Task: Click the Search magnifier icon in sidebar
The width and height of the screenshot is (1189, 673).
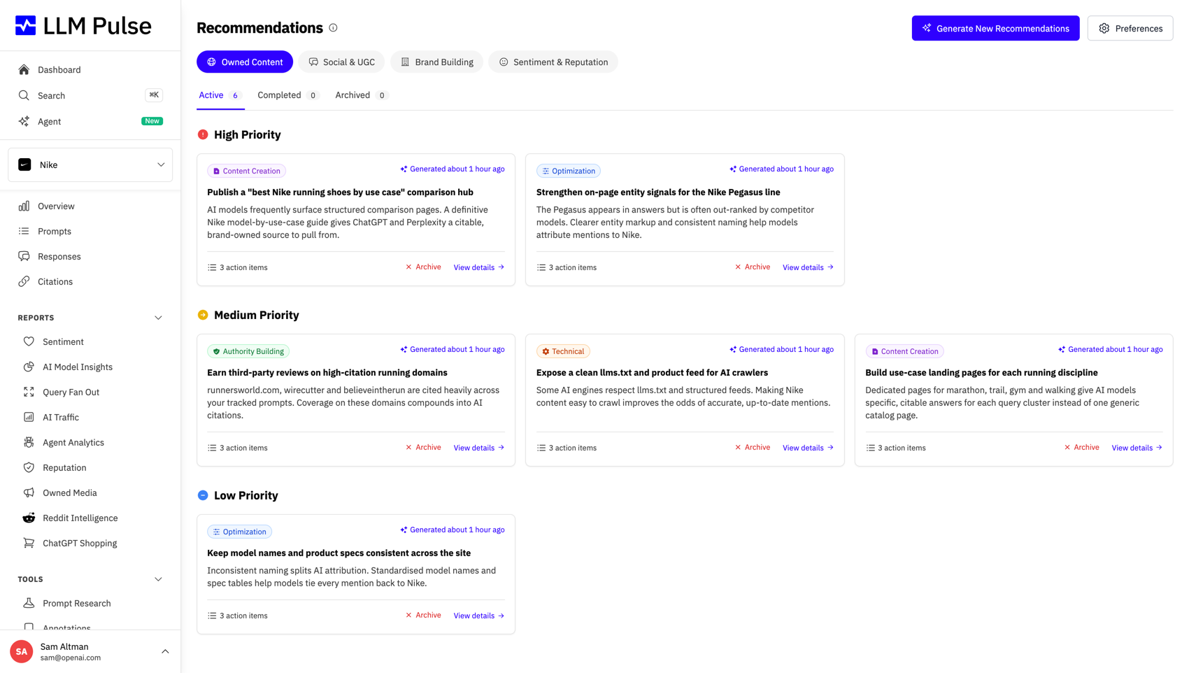Action: 24,96
